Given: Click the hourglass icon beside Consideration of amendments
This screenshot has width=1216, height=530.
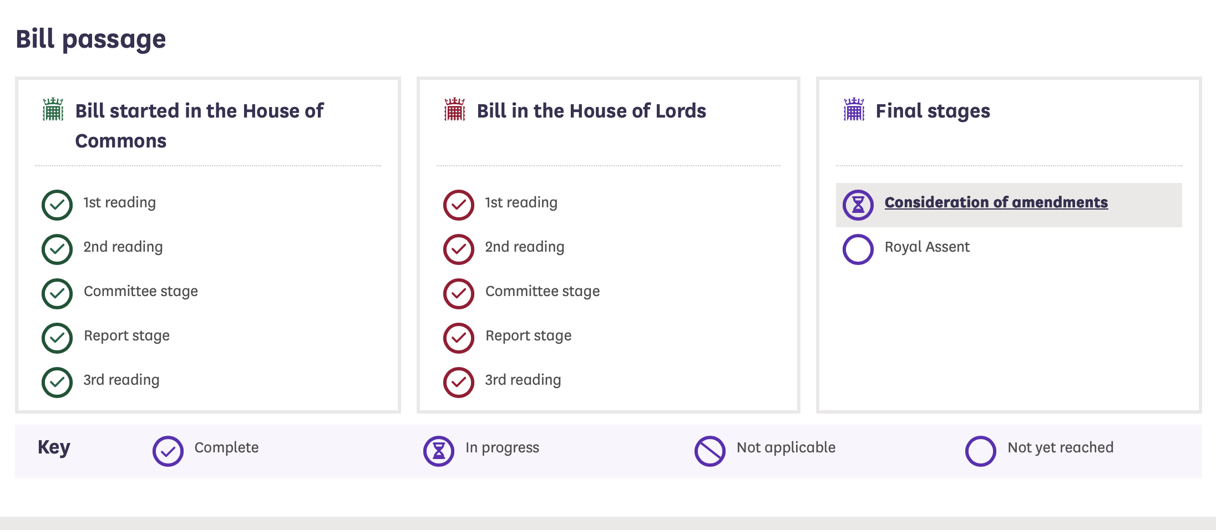Looking at the screenshot, I should (x=858, y=205).
